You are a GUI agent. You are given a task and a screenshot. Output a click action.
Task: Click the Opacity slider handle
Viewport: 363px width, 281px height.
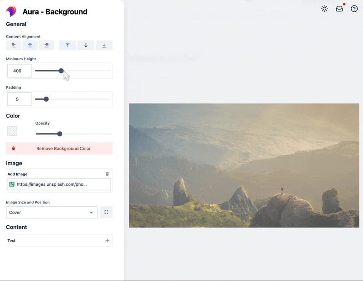60,134
